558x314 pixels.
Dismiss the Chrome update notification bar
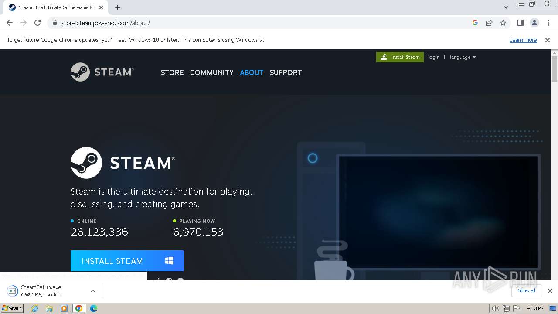(x=548, y=40)
